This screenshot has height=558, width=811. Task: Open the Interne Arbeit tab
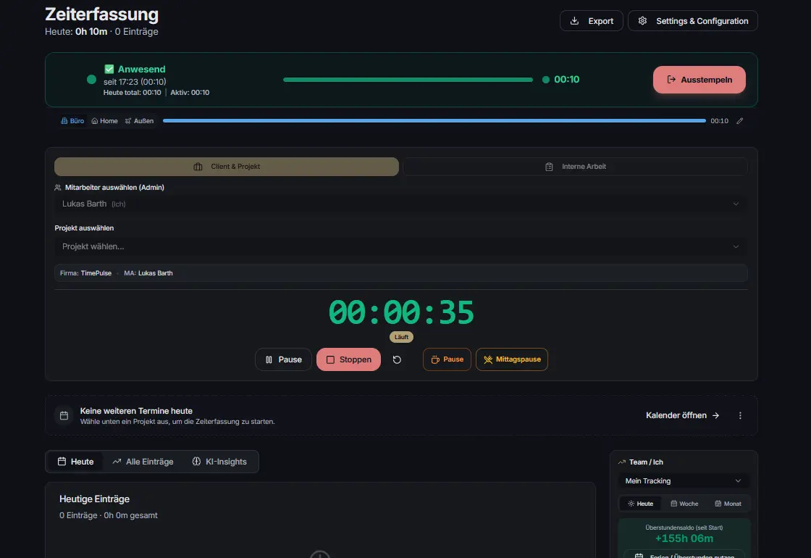[575, 167]
